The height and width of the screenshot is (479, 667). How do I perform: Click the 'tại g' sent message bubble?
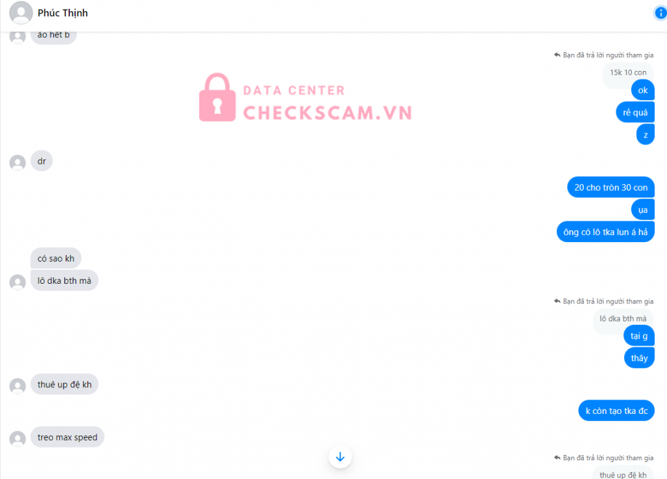coord(639,336)
